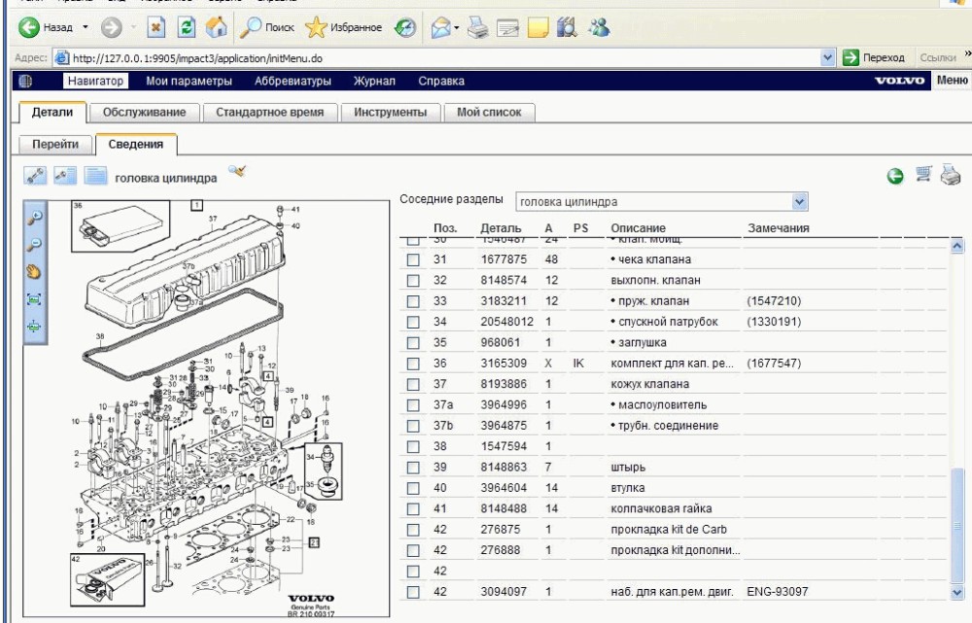Viewport: 972px width, 623px height.
Task: Click the Переход go button
Action: (874, 57)
